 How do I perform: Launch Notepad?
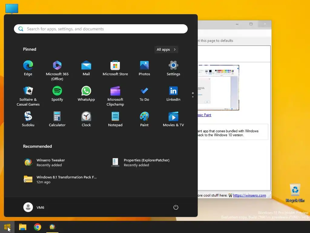(x=115, y=119)
